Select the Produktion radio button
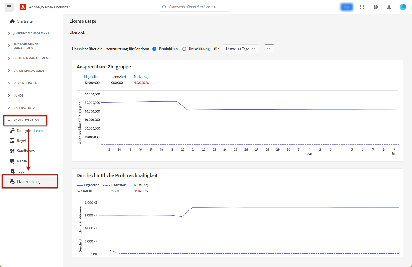The height and width of the screenshot is (267, 412). click(x=154, y=49)
